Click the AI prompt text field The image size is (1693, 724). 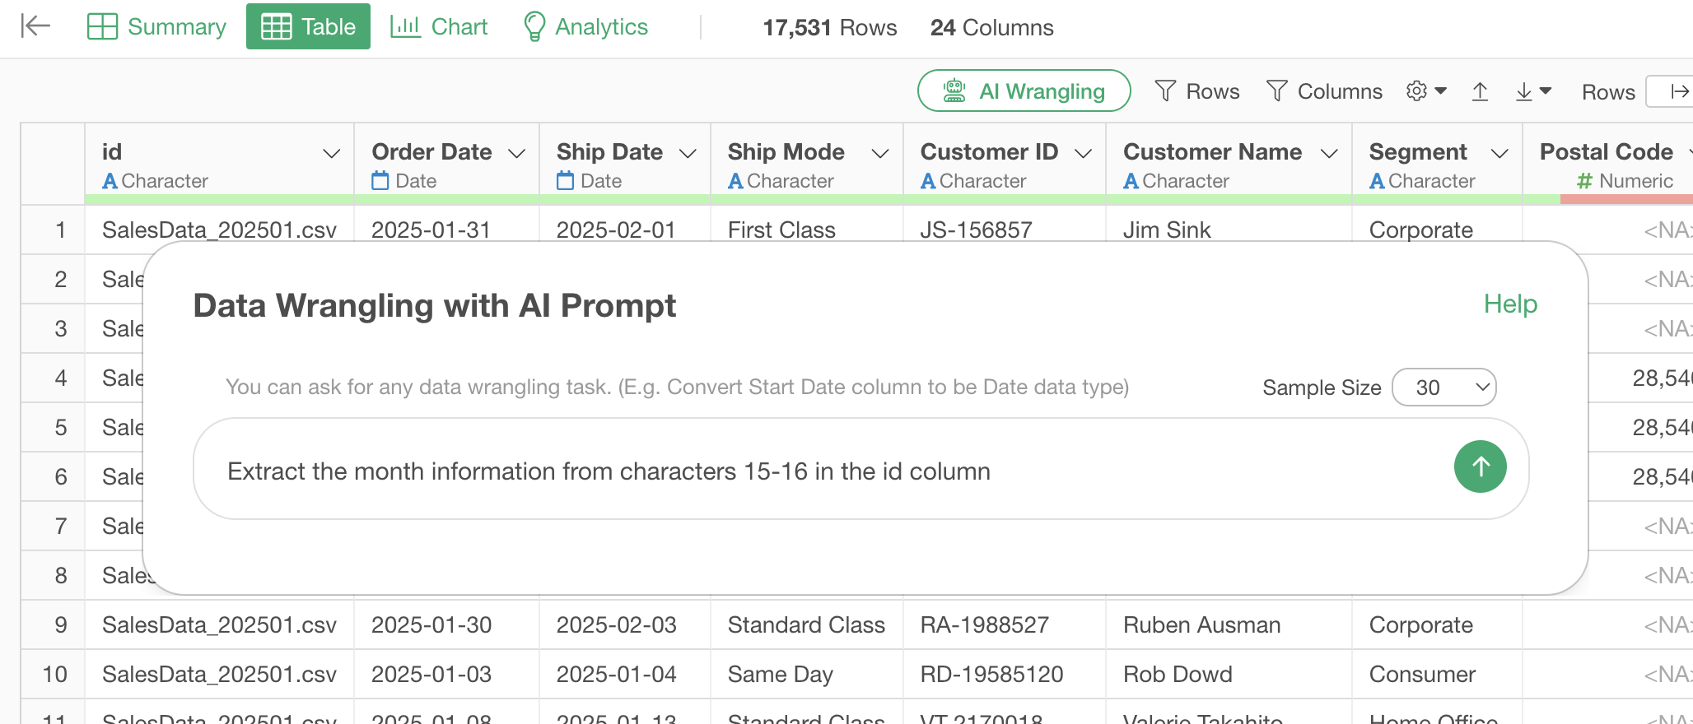pyautogui.click(x=823, y=471)
